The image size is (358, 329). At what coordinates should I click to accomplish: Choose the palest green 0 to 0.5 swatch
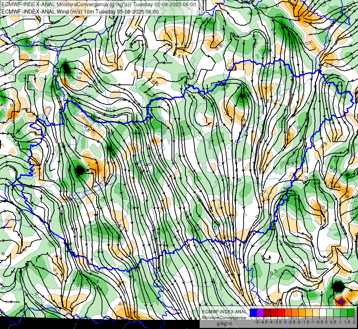pyautogui.click(x=330, y=313)
